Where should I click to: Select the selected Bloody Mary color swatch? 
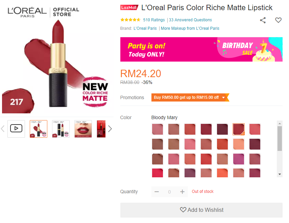[x=239, y=129]
